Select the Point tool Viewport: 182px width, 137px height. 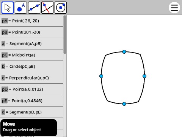tap(21, 8)
